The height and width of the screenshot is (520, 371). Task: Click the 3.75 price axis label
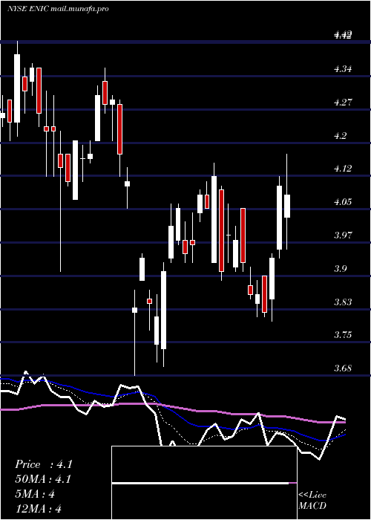coord(343,334)
